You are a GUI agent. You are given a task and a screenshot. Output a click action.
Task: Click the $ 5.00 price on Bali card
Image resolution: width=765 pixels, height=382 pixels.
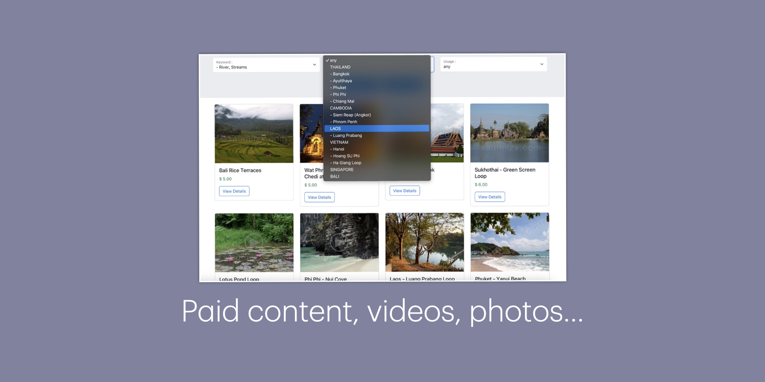pos(225,179)
